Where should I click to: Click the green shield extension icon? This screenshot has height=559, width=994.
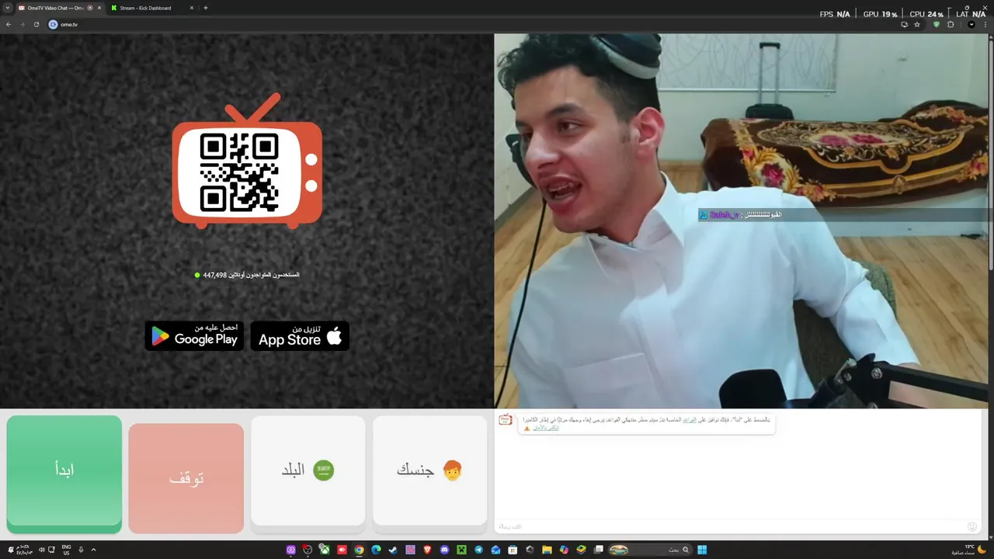coord(936,24)
